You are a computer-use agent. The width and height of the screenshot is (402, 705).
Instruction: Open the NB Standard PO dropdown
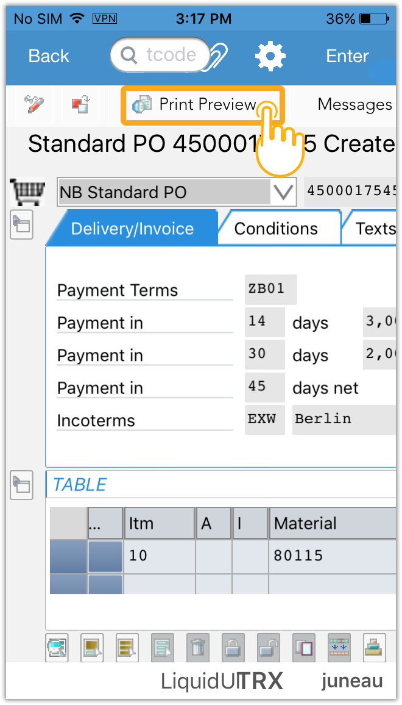(x=283, y=193)
